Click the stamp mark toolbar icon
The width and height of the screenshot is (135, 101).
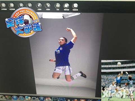coord(57,6)
